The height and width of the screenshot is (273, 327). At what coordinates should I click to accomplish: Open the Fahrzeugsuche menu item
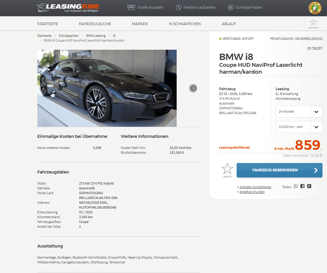[95, 24]
